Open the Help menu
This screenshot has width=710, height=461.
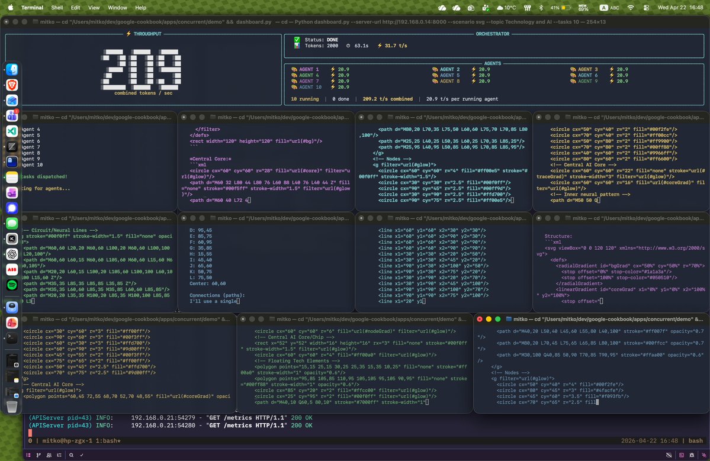(x=141, y=8)
